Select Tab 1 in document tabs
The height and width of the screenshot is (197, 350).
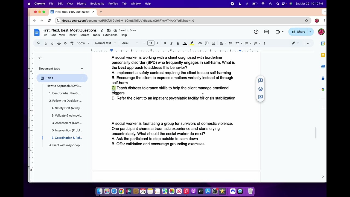point(62,78)
